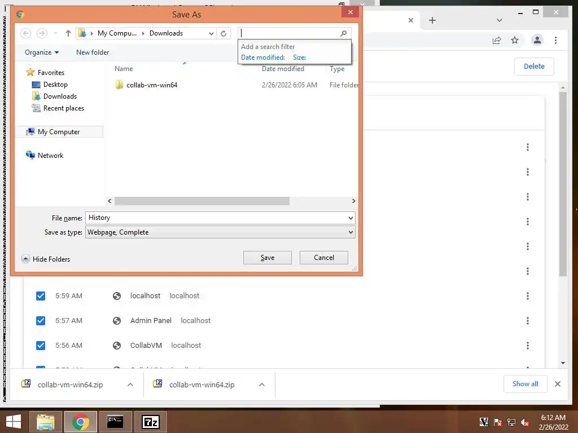Go up one folder level

[68, 33]
